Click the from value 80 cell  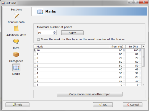coord(117,54)
